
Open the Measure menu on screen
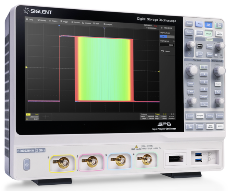[86, 23]
